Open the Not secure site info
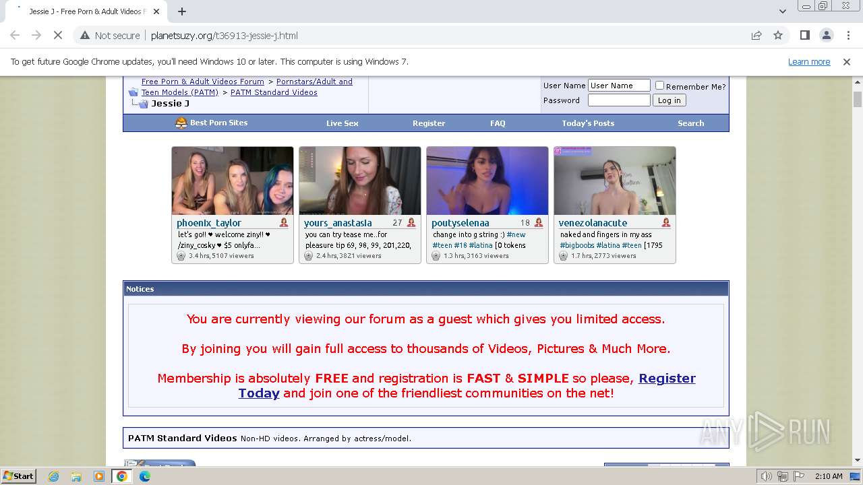Screen dimensions: 863x485 tap(110, 35)
